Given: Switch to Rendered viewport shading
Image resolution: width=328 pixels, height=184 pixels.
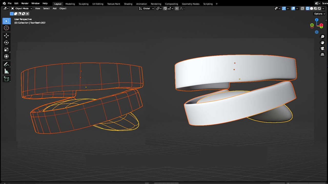Looking at the screenshot, I should point(319,8).
